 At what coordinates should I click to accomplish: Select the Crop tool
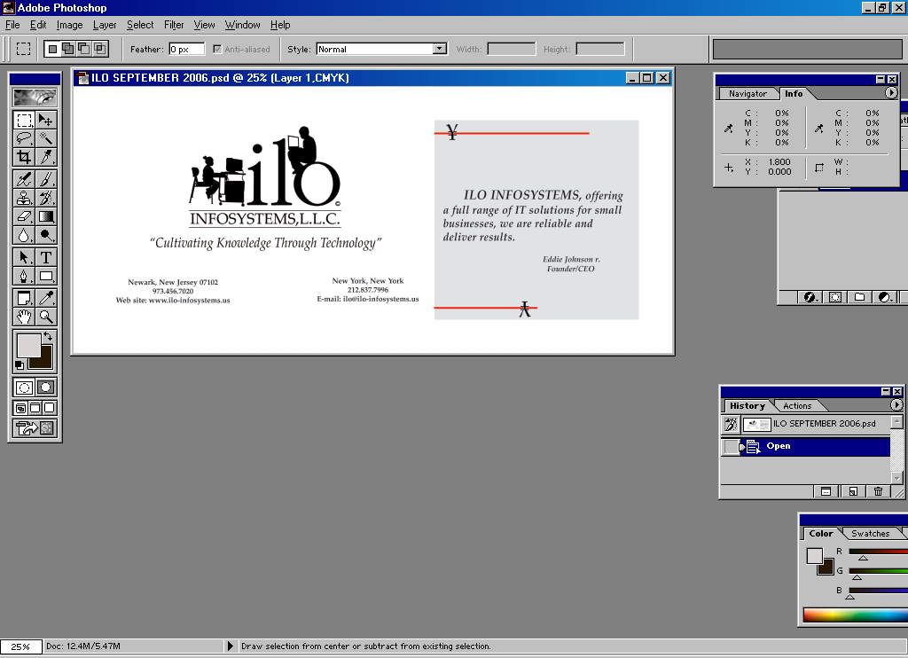24,157
